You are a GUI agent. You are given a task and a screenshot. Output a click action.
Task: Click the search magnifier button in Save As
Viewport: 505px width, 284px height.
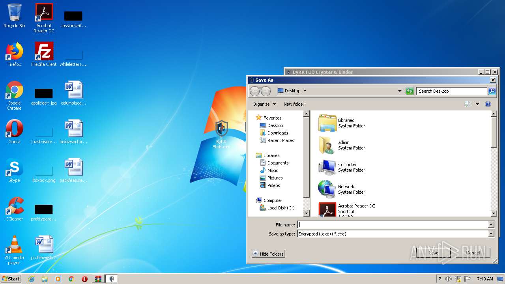point(492,91)
